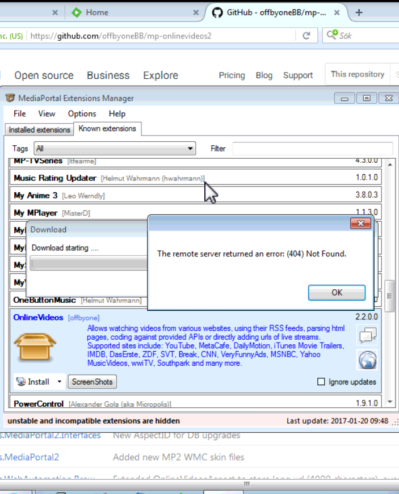Tick the Ignore updates checkbox

pyautogui.click(x=321, y=382)
